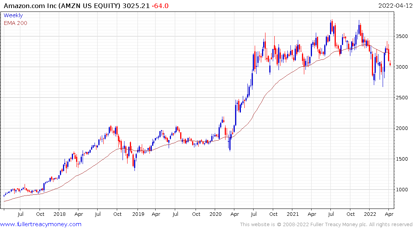Image resolution: width=413 pixels, height=230 pixels.
Task: Click the 2021 date axis label
Action: click(293, 214)
